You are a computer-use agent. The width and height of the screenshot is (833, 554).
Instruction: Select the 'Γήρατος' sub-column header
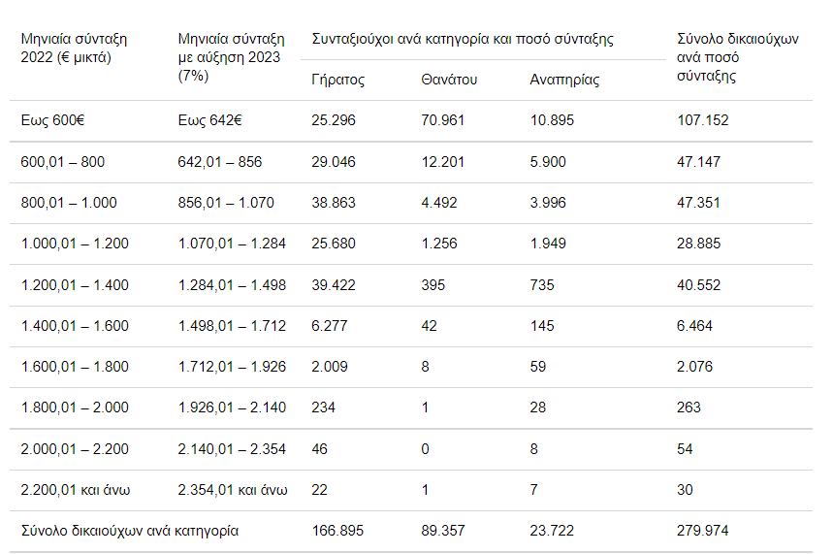[338, 80]
